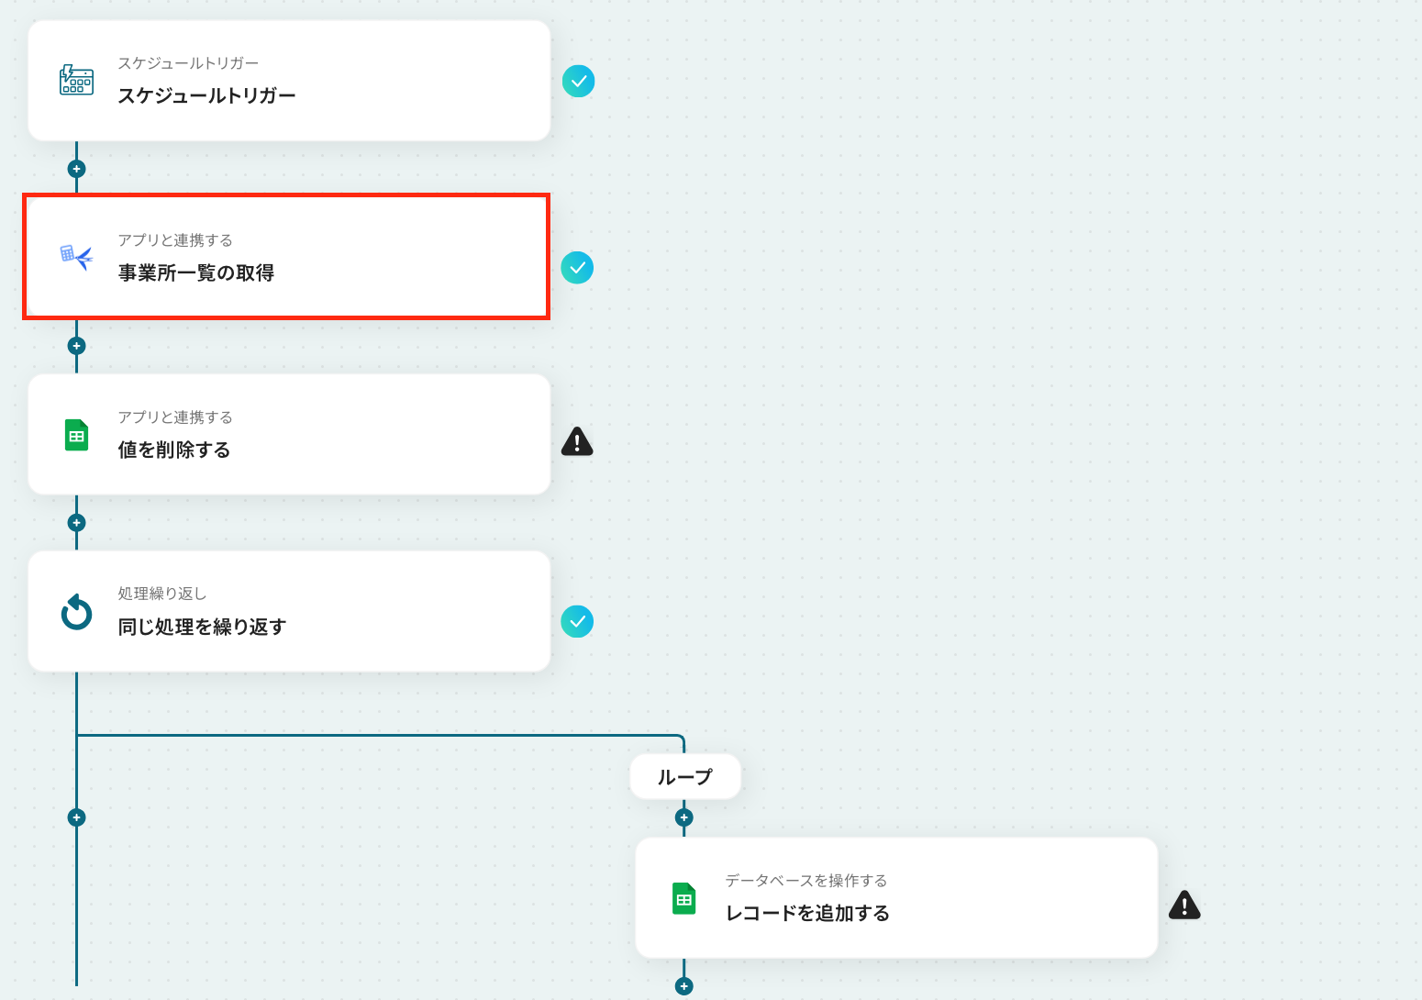
Task: Add a step below レコードを追加する with the plus
Action: click(x=684, y=986)
